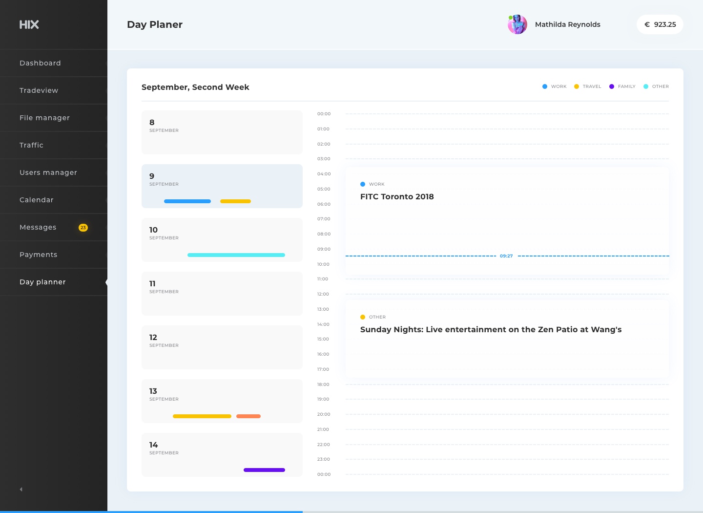Toggle the FAMILY legend filter
This screenshot has height=513, width=703.
tap(622, 86)
